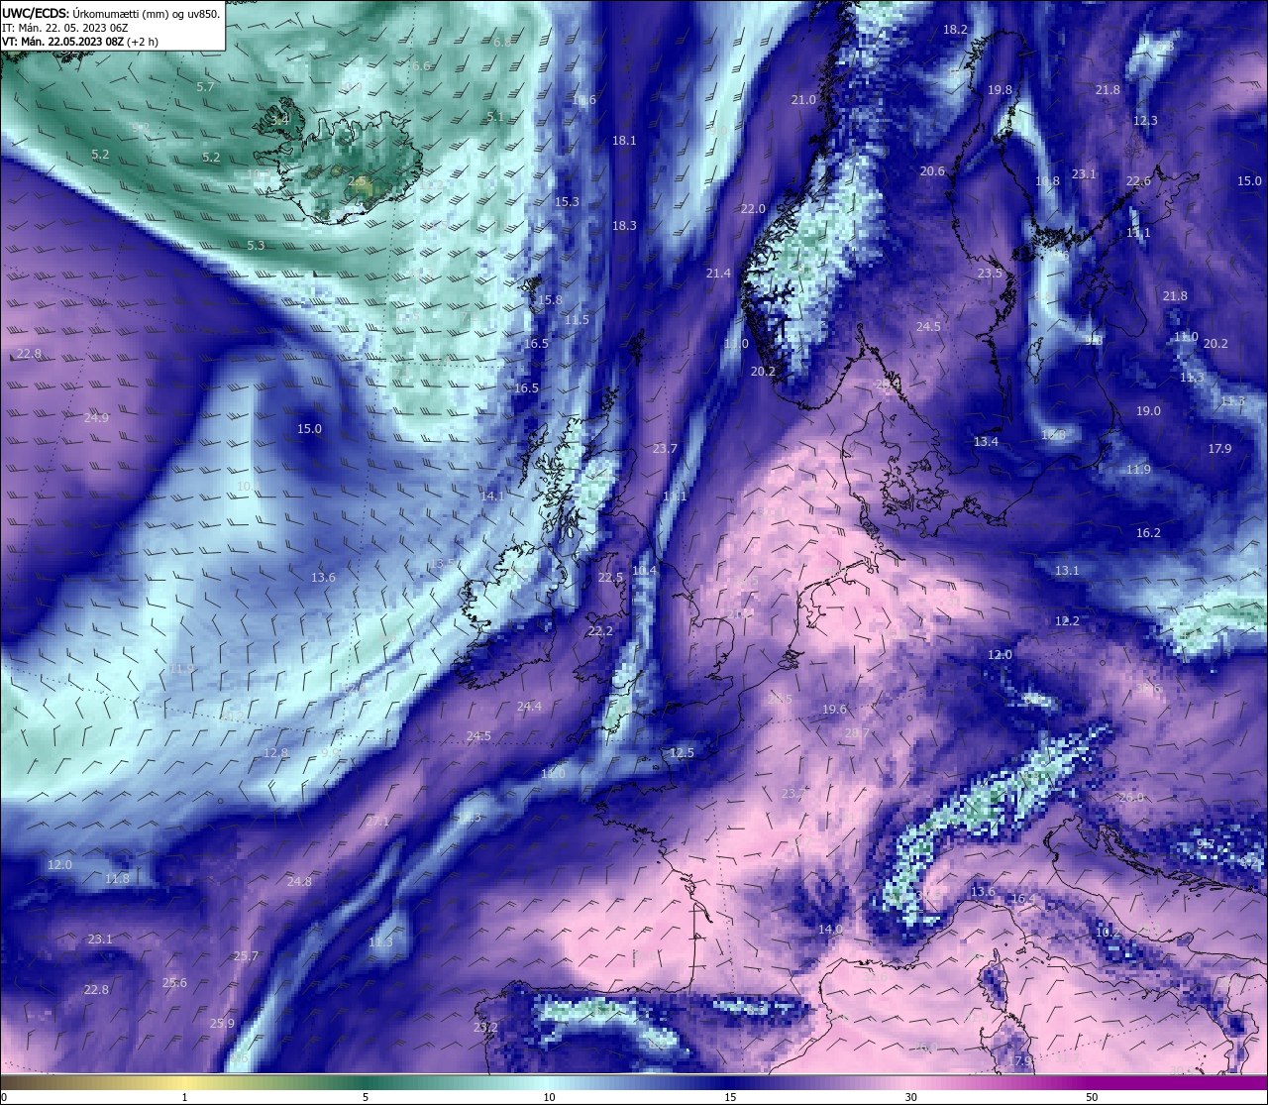
Task: Click the map value "18.3"
Action: (624, 226)
